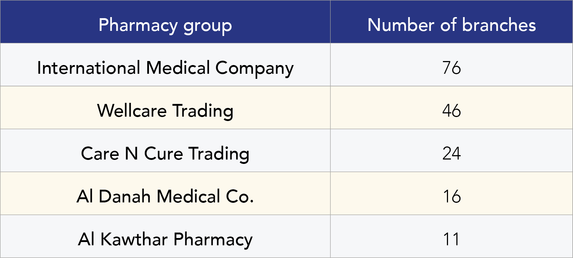Click the word "branches" in the header

499,25
